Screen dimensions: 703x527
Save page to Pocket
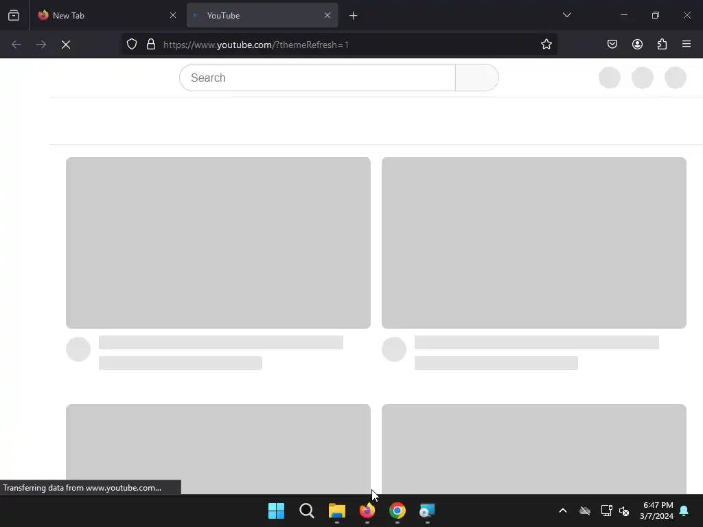pyautogui.click(x=612, y=45)
